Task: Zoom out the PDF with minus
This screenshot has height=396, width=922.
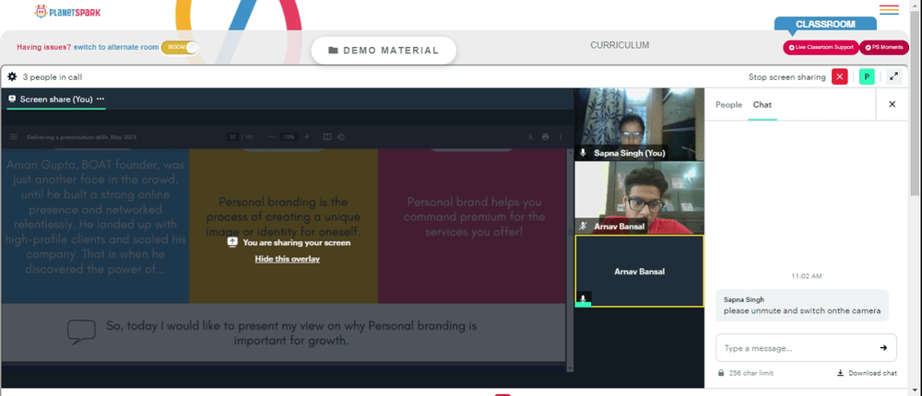Action: coord(271,137)
